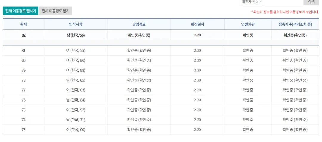
Task: Click patient 75 hospital cell 확인중
Action: coord(248,110)
